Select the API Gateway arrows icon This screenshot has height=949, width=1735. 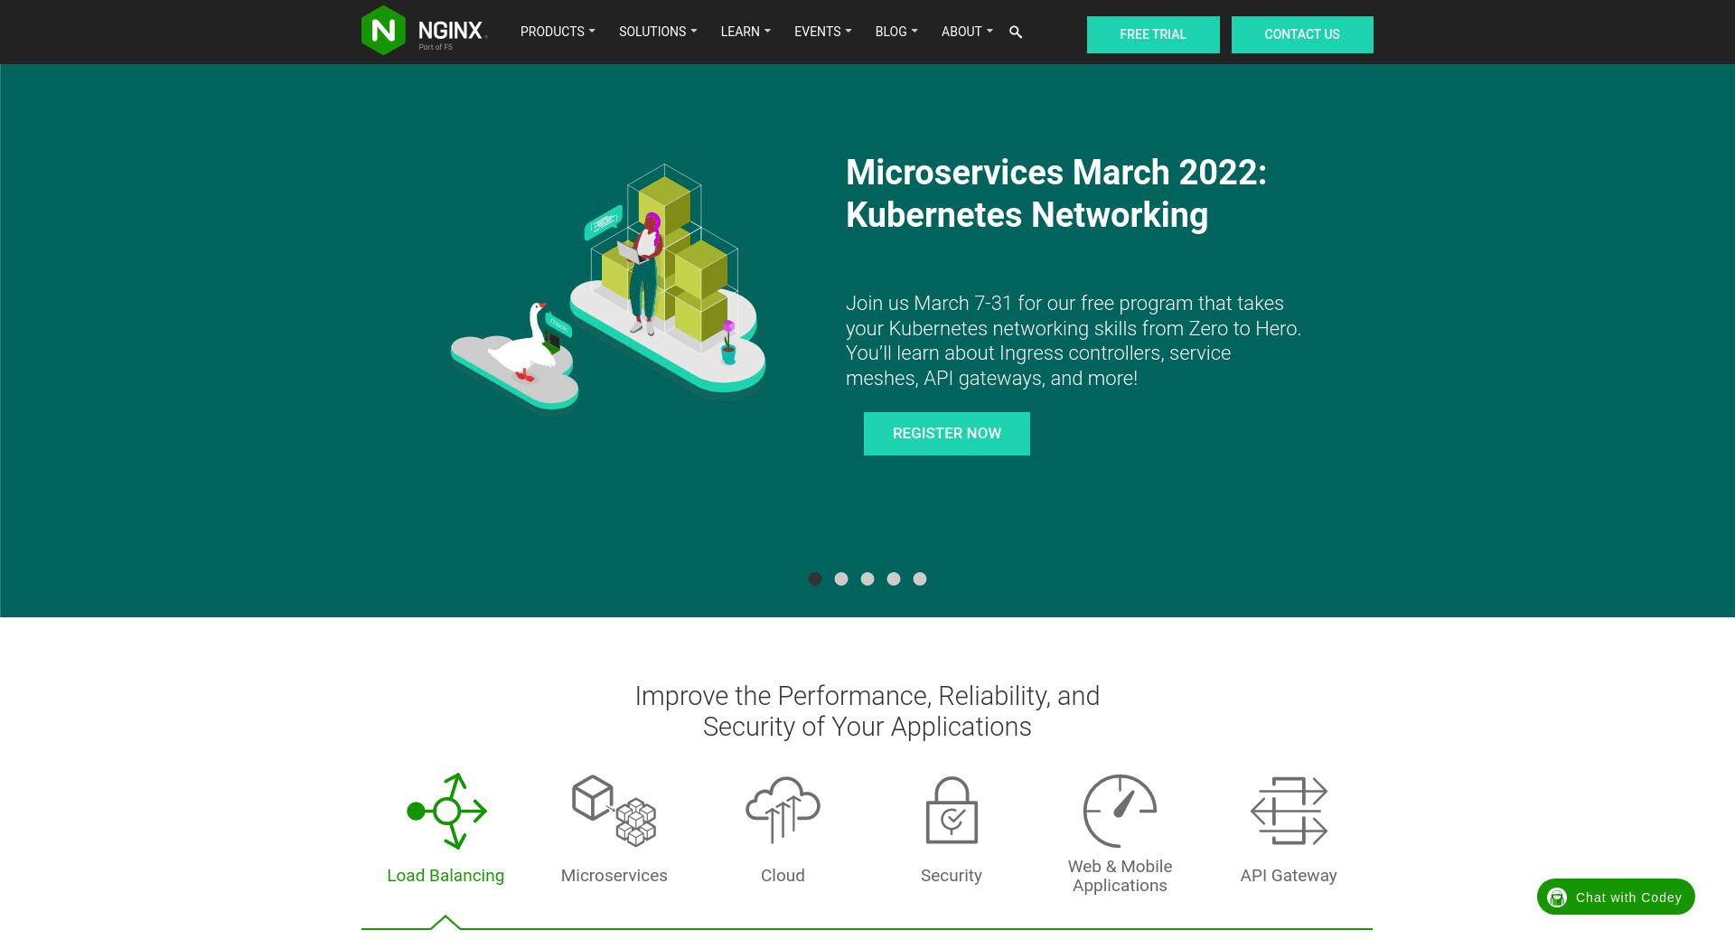click(x=1289, y=811)
